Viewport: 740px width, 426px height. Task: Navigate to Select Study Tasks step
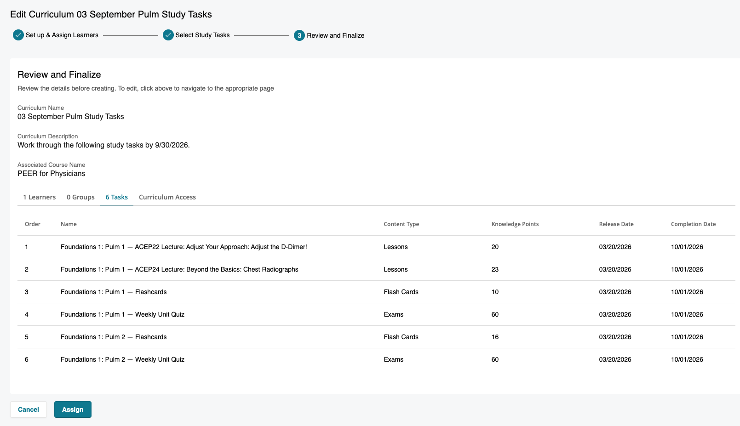click(202, 35)
